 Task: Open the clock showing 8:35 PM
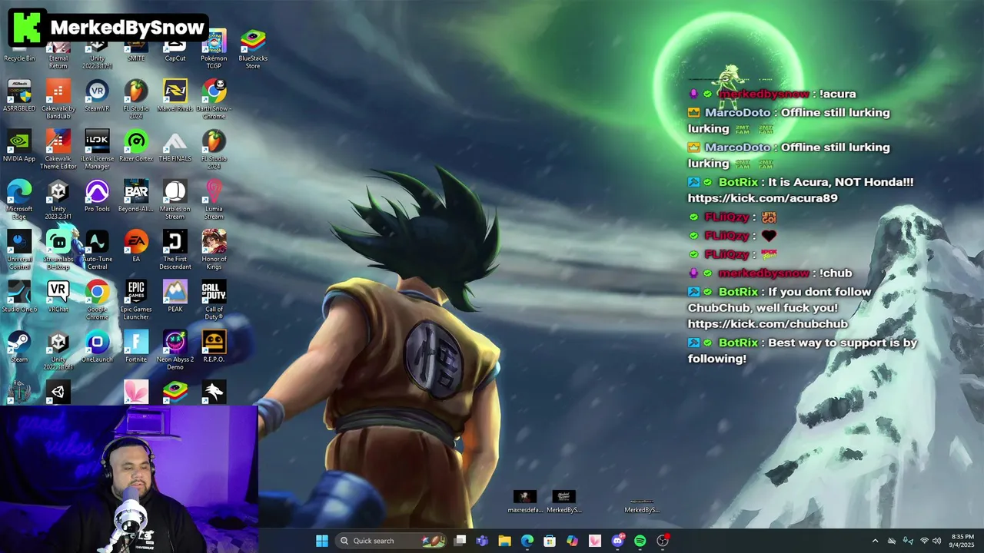pos(962,541)
